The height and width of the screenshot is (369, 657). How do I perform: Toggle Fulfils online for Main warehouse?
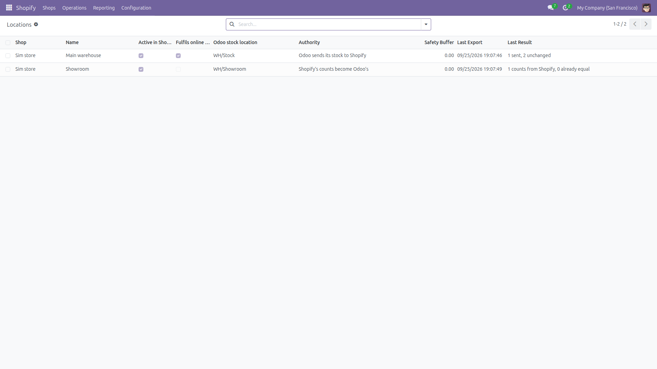click(x=178, y=56)
